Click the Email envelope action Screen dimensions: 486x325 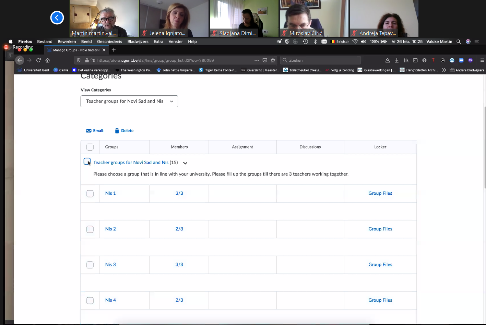pyautogui.click(x=95, y=131)
